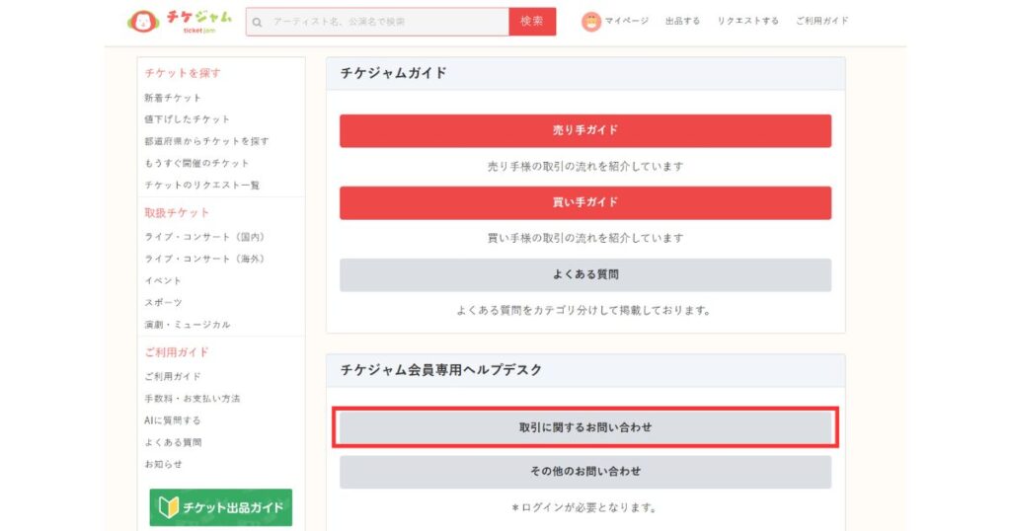Select ライブ・コンサート（海外） category
Image resolution: width=1011 pixels, height=531 pixels.
pos(204,259)
